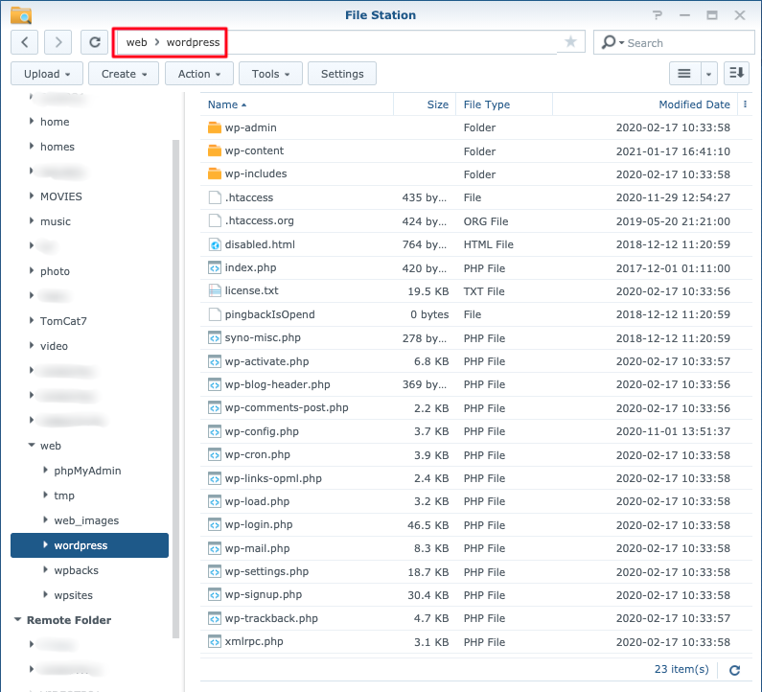Image resolution: width=762 pixels, height=692 pixels.
Task: Select the video folder in the tree
Action: click(x=54, y=346)
